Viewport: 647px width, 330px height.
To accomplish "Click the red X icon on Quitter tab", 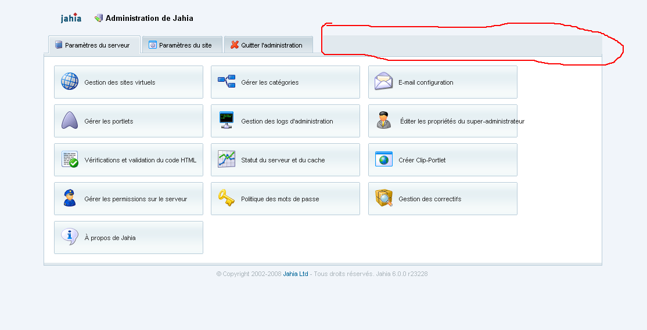I will click(235, 45).
